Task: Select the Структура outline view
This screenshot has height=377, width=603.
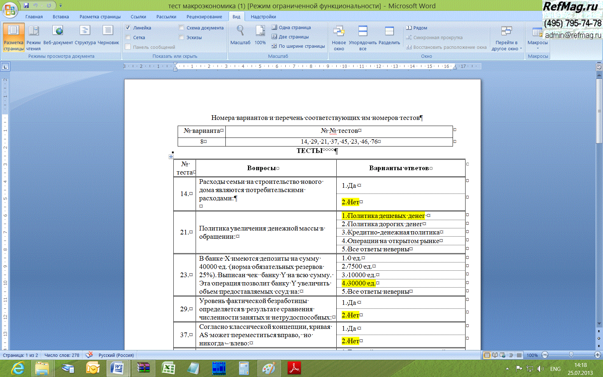Action: click(85, 36)
